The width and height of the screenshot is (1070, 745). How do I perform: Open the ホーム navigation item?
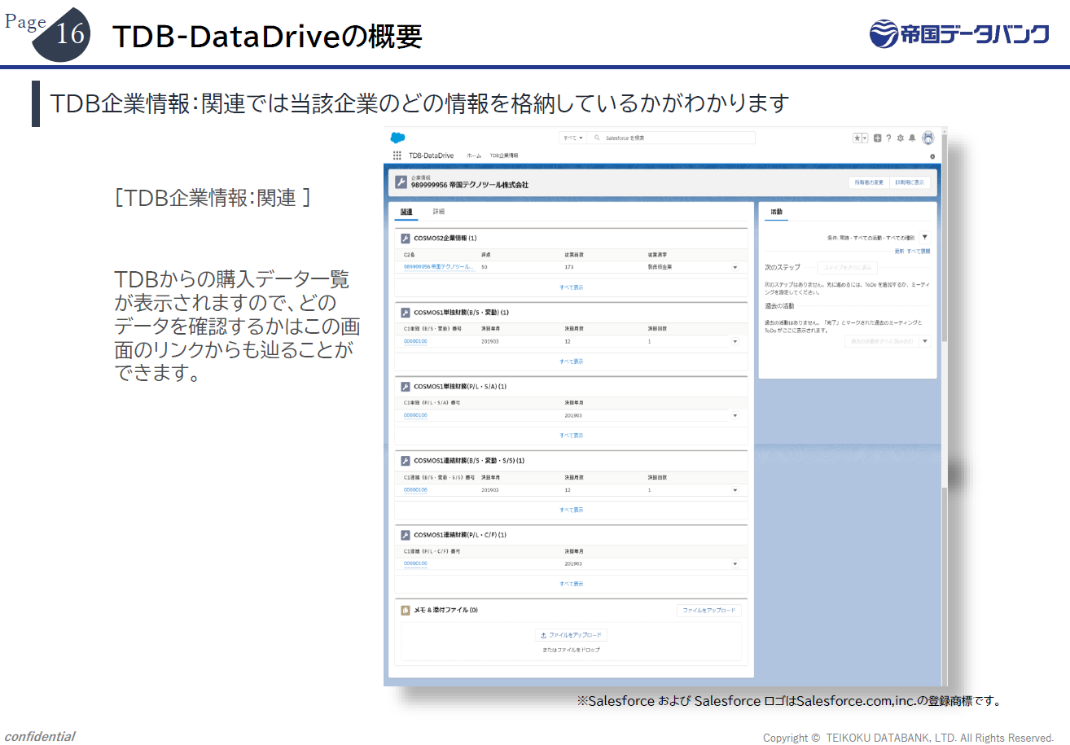click(x=474, y=156)
